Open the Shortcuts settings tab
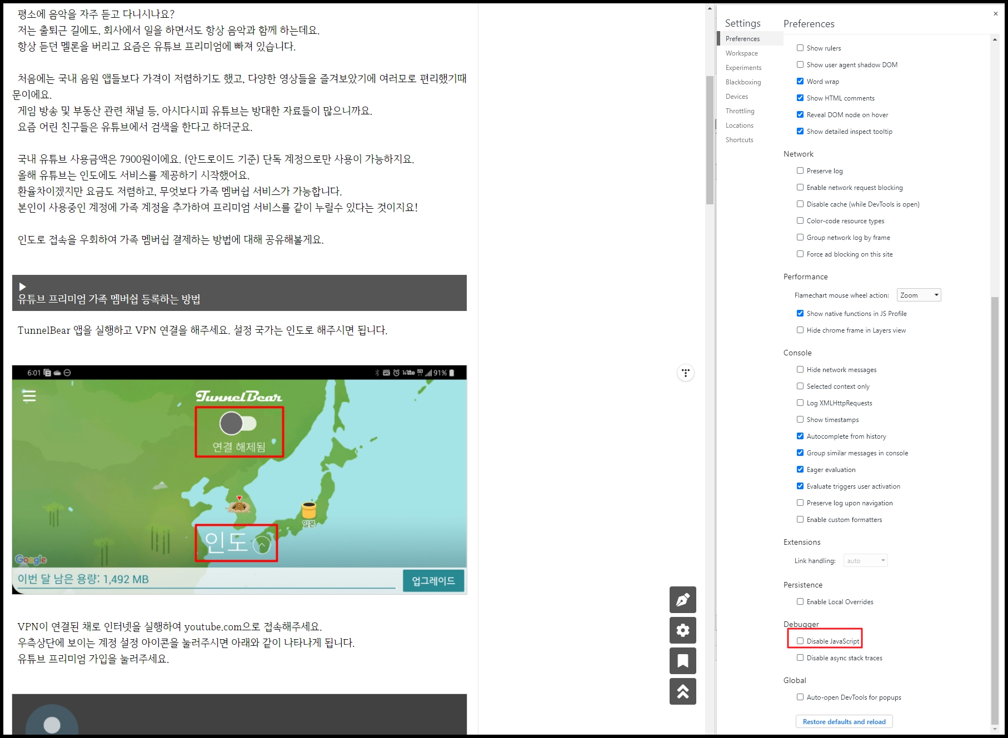The image size is (1008, 738). (x=739, y=140)
